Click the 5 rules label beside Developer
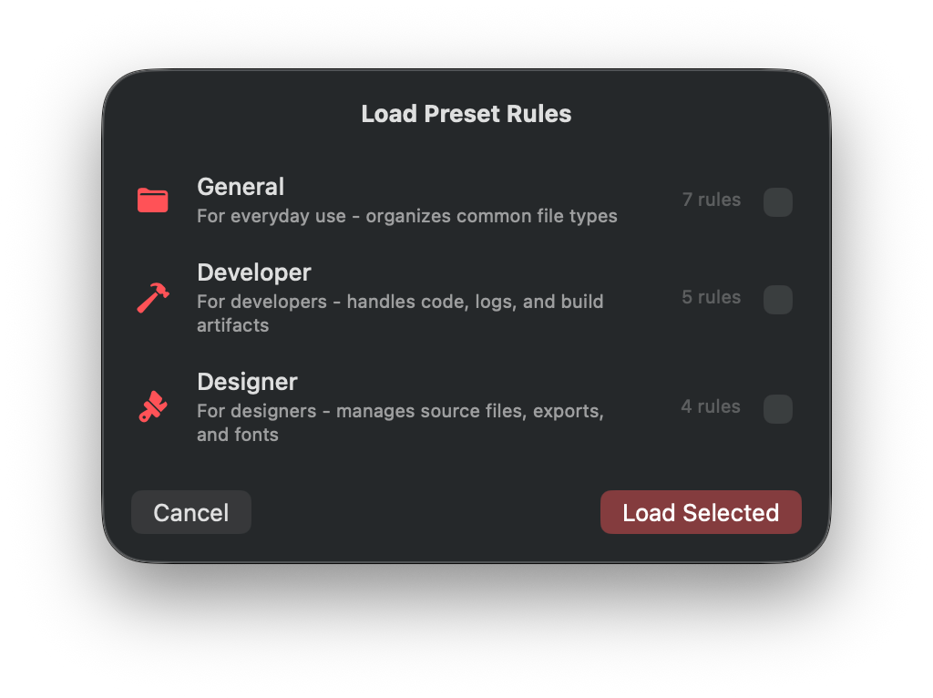Viewport: 933px width, 698px height. [x=711, y=297]
